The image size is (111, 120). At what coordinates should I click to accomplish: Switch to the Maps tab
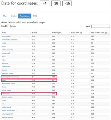click(5, 16)
